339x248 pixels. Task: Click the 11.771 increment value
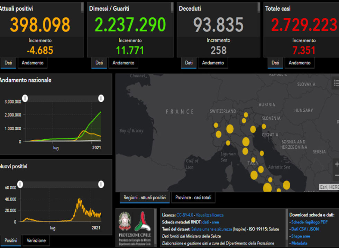click(130, 50)
